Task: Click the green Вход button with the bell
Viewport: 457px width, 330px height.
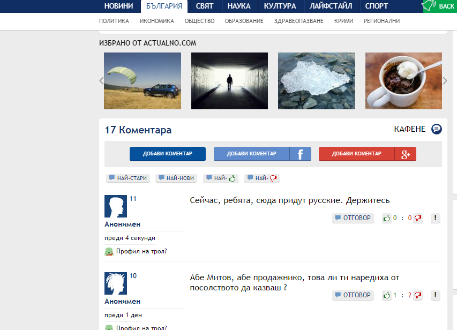Action: 440,6
